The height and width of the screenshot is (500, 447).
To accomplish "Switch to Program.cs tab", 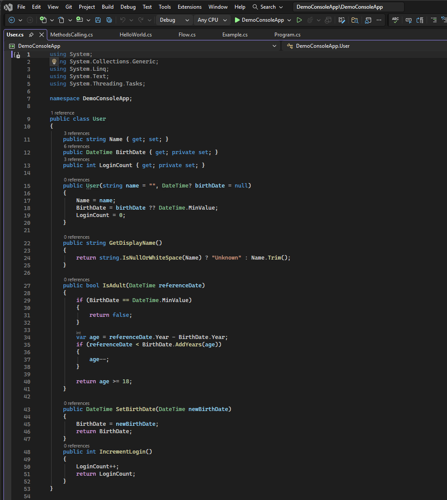I will pyautogui.click(x=287, y=34).
